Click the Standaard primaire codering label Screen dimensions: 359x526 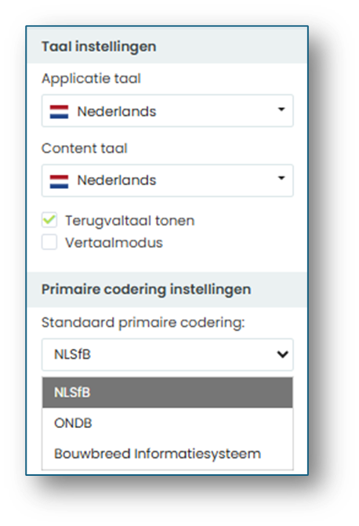tap(143, 323)
